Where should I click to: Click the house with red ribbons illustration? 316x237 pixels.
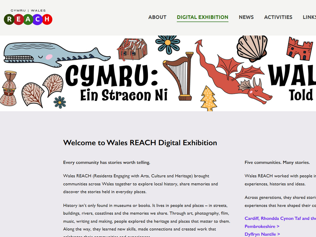(132, 49)
